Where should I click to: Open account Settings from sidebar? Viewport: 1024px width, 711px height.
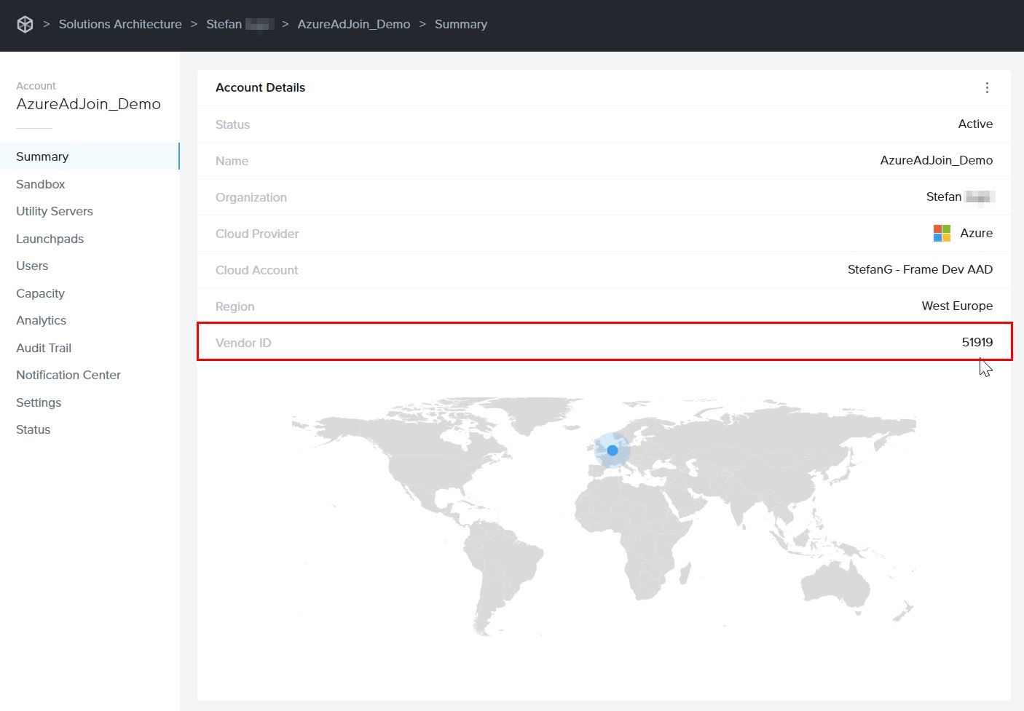click(39, 403)
